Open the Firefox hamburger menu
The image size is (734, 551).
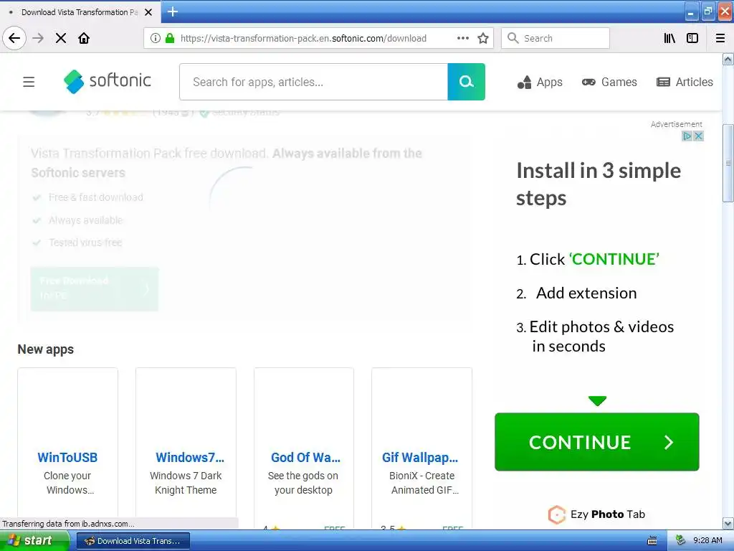720,38
